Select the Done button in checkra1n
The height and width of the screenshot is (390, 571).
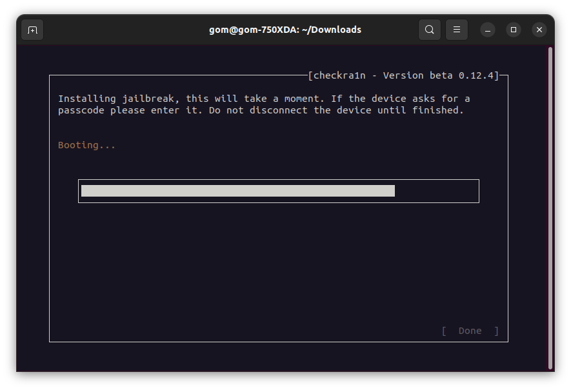point(470,331)
